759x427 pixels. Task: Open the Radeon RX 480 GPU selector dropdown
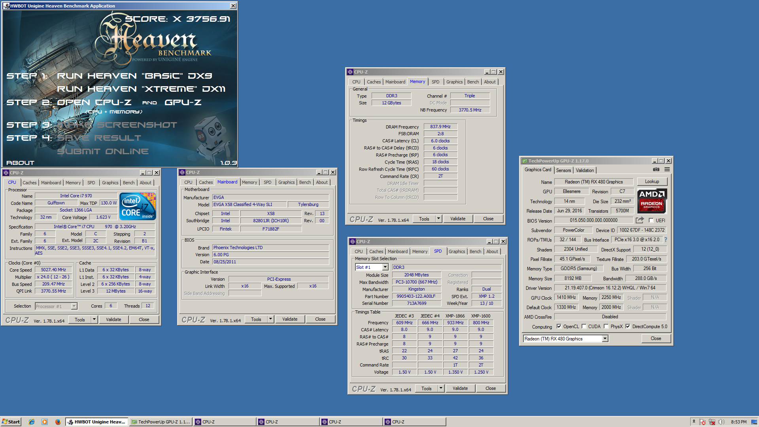[x=605, y=338]
